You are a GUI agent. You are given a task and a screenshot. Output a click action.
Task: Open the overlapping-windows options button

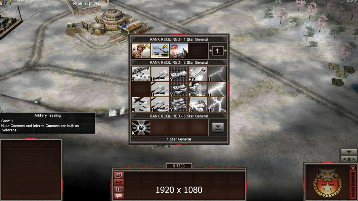point(119,175)
